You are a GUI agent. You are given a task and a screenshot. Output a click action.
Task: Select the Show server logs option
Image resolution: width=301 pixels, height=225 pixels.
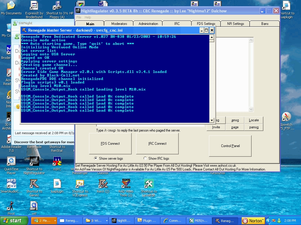[x=96, y=158]
